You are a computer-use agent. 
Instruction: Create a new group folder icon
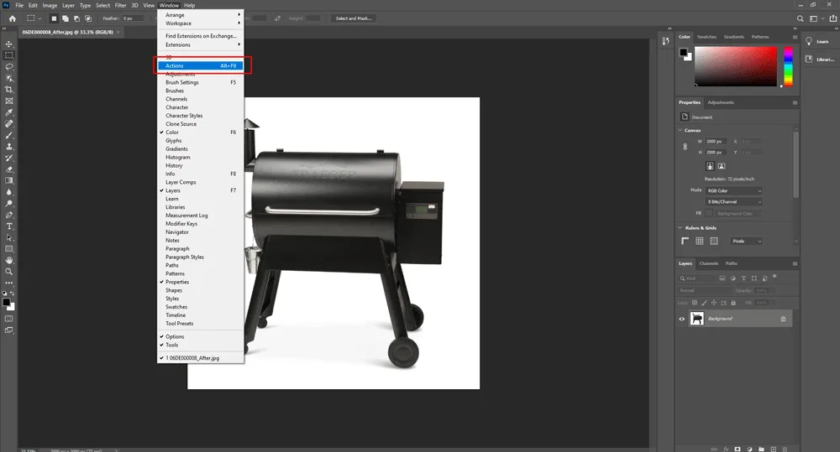point(761,449)
